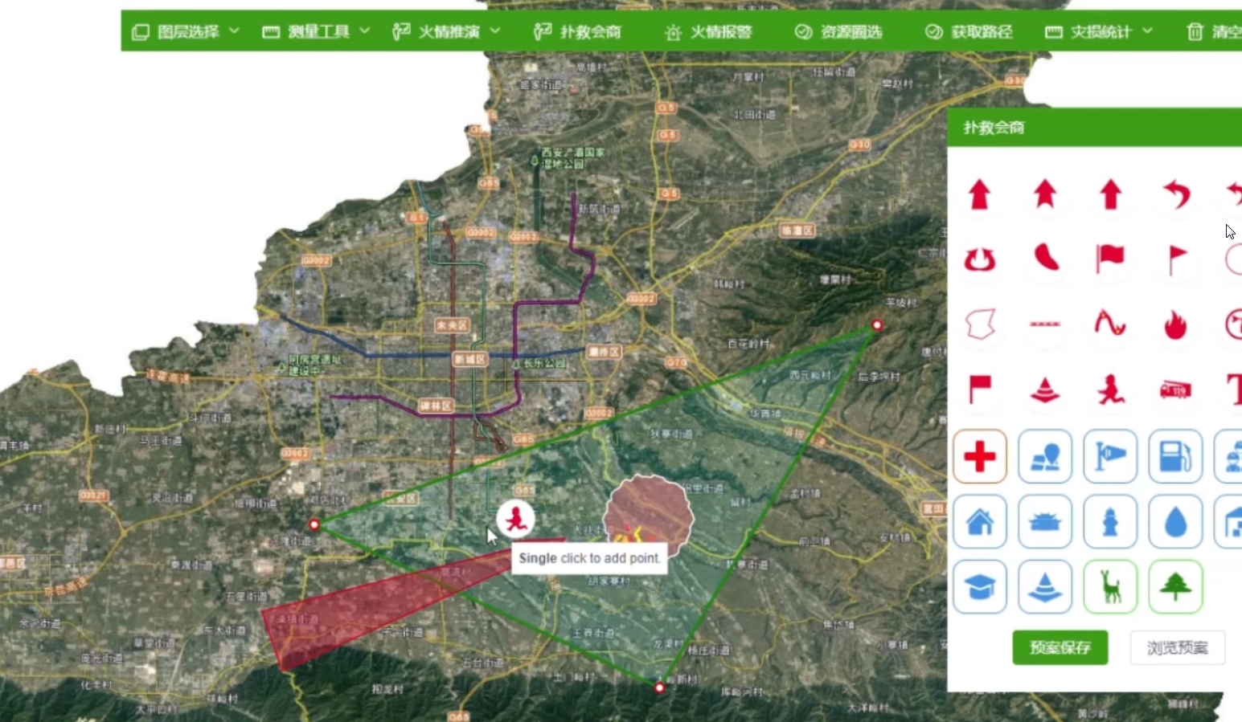Choose the red dashed line drawing tool
Image resolution: width=1242 pixels, height=722 pixels.
(x=1045, y=324)
